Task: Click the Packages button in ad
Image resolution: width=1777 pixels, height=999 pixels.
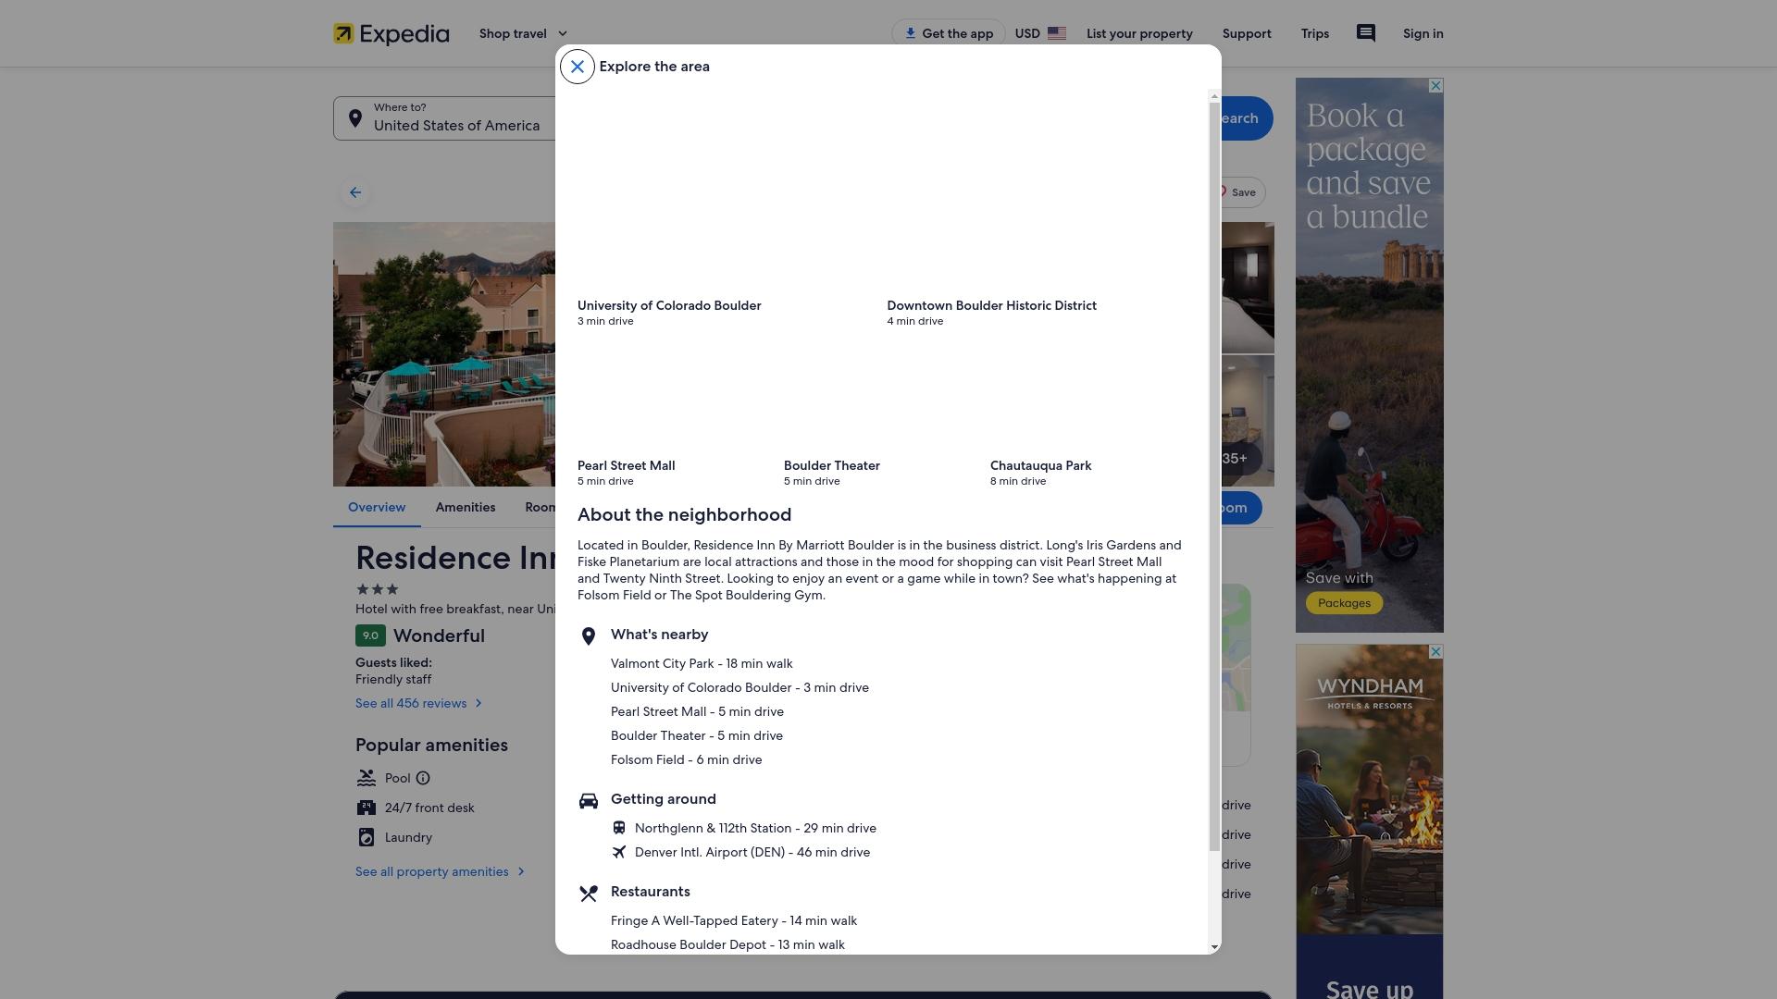Action: click(1344, 603)
